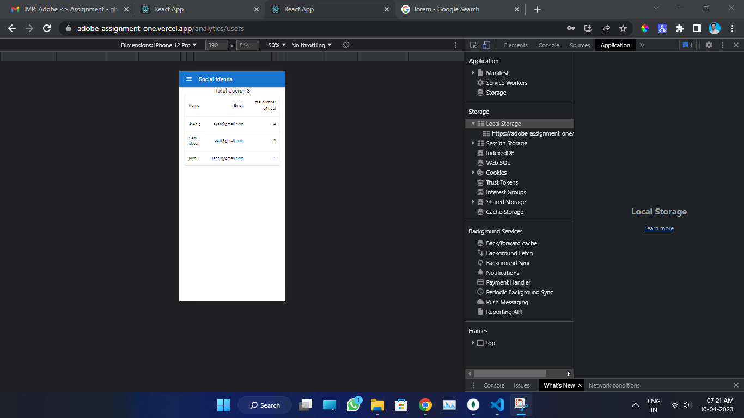744x418 pixels.
Task: Click the Learn more link
Action: [x=659, y=228]
